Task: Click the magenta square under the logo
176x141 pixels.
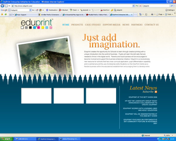Action: (x=38, y=27)
